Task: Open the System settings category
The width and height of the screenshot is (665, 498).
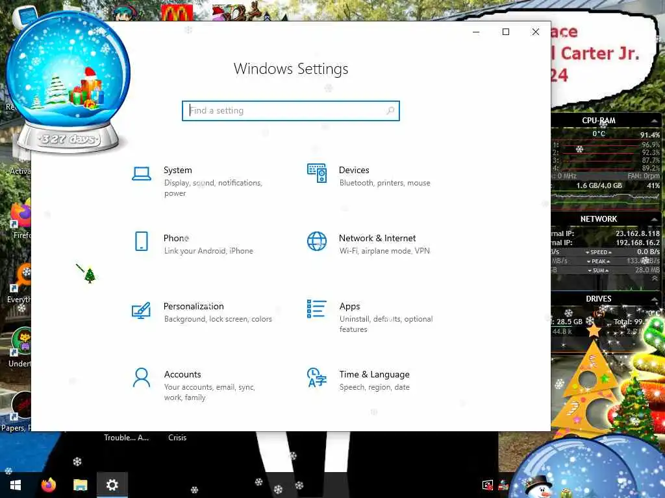Action: pyautogui.click(x=201, y=182)
